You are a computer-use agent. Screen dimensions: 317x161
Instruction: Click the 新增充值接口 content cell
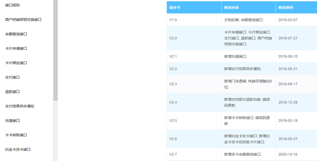coord(249,56)
